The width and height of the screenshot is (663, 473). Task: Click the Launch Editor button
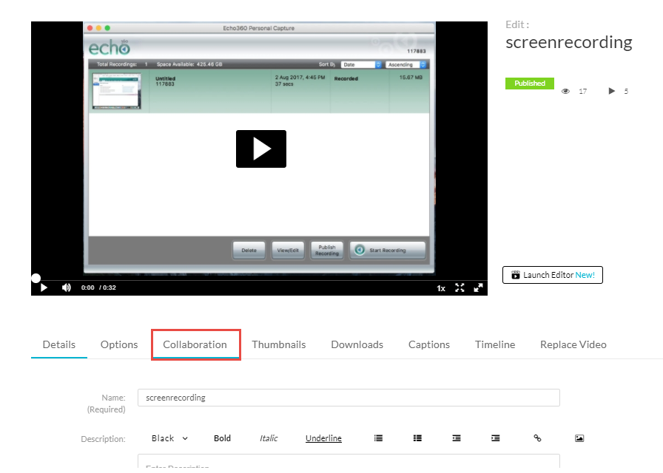552,275
